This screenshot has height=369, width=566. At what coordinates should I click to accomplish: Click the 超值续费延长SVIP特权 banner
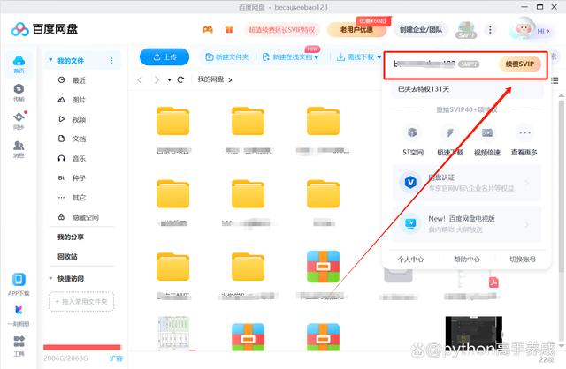[282, 29]
